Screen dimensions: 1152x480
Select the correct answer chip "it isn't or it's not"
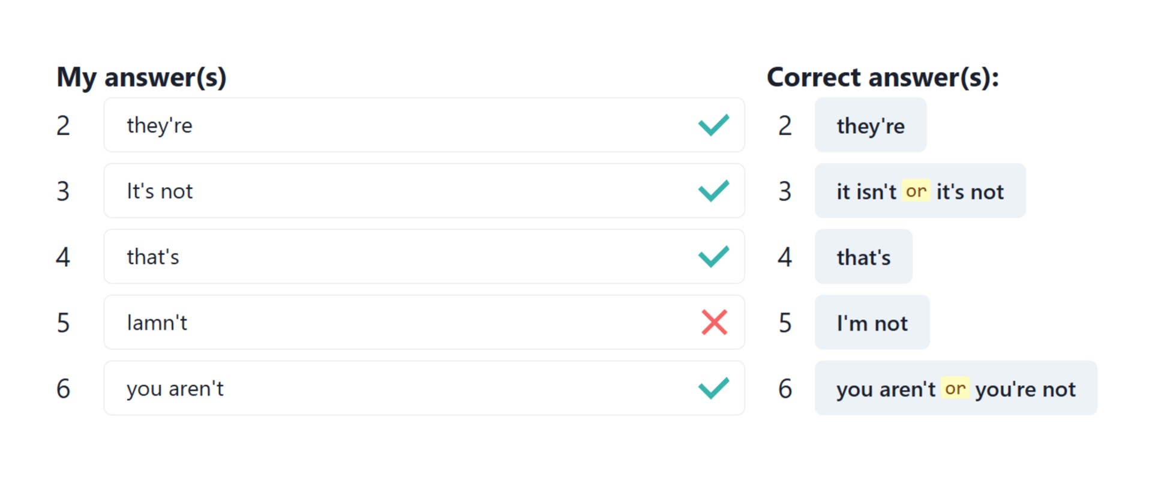pos(920,191)
